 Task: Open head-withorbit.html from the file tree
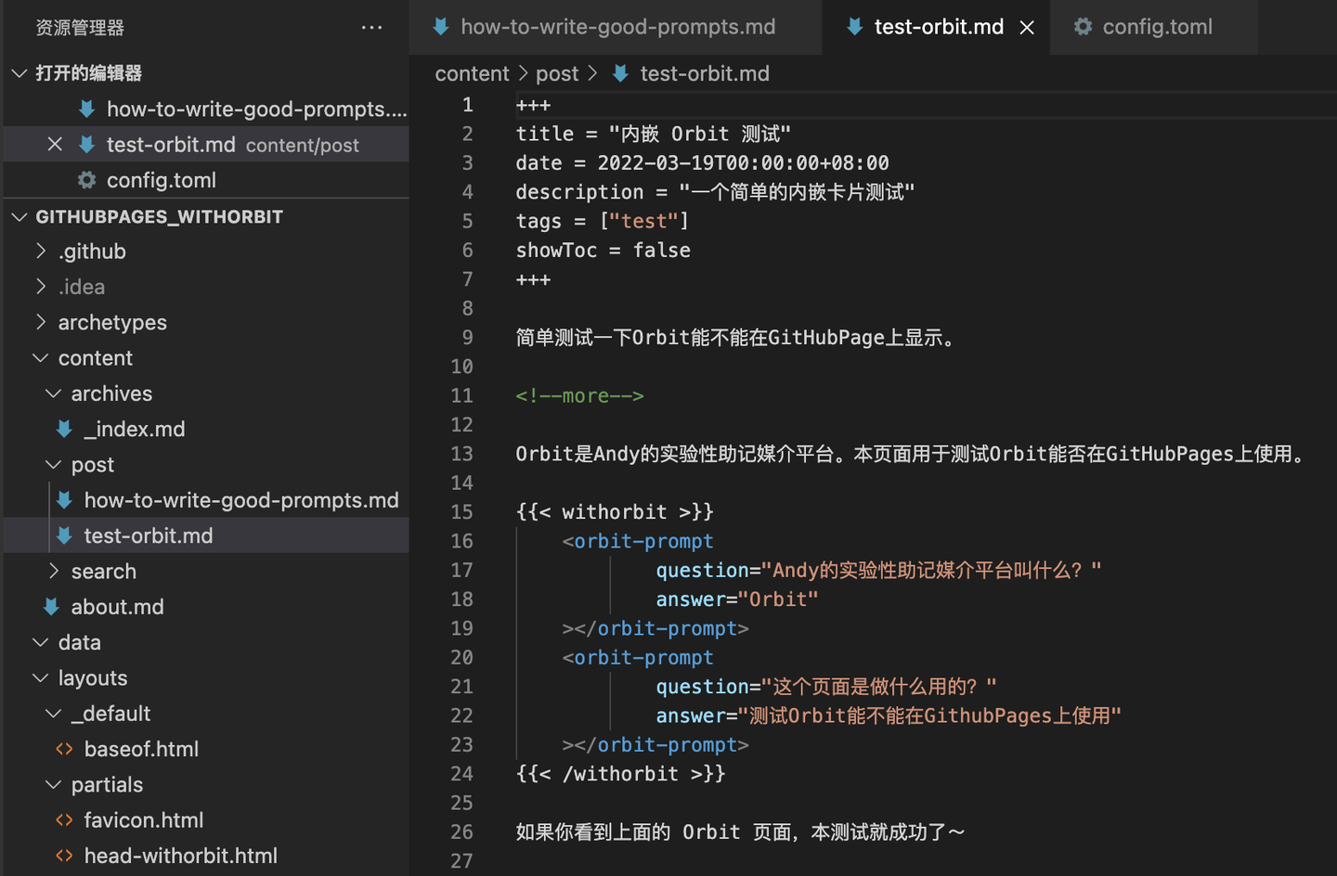point(180,856)
